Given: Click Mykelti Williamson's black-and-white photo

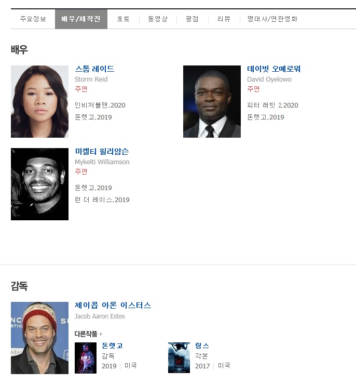Looking at the screenshot, I should tap(40, 184).
